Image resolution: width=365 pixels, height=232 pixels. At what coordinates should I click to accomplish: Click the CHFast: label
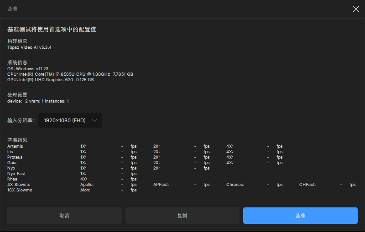pyautogui.click(x=307, y=185)
